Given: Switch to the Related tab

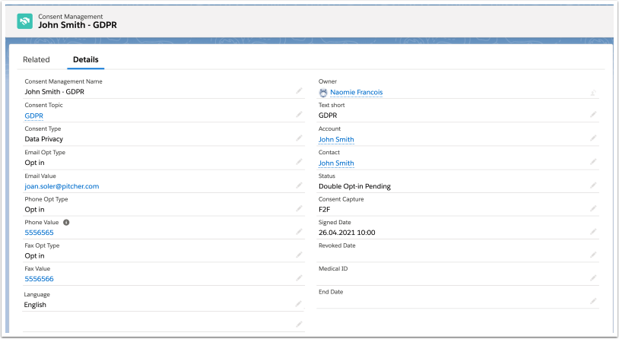Looking at the screenshot, I should pos(37,59).
